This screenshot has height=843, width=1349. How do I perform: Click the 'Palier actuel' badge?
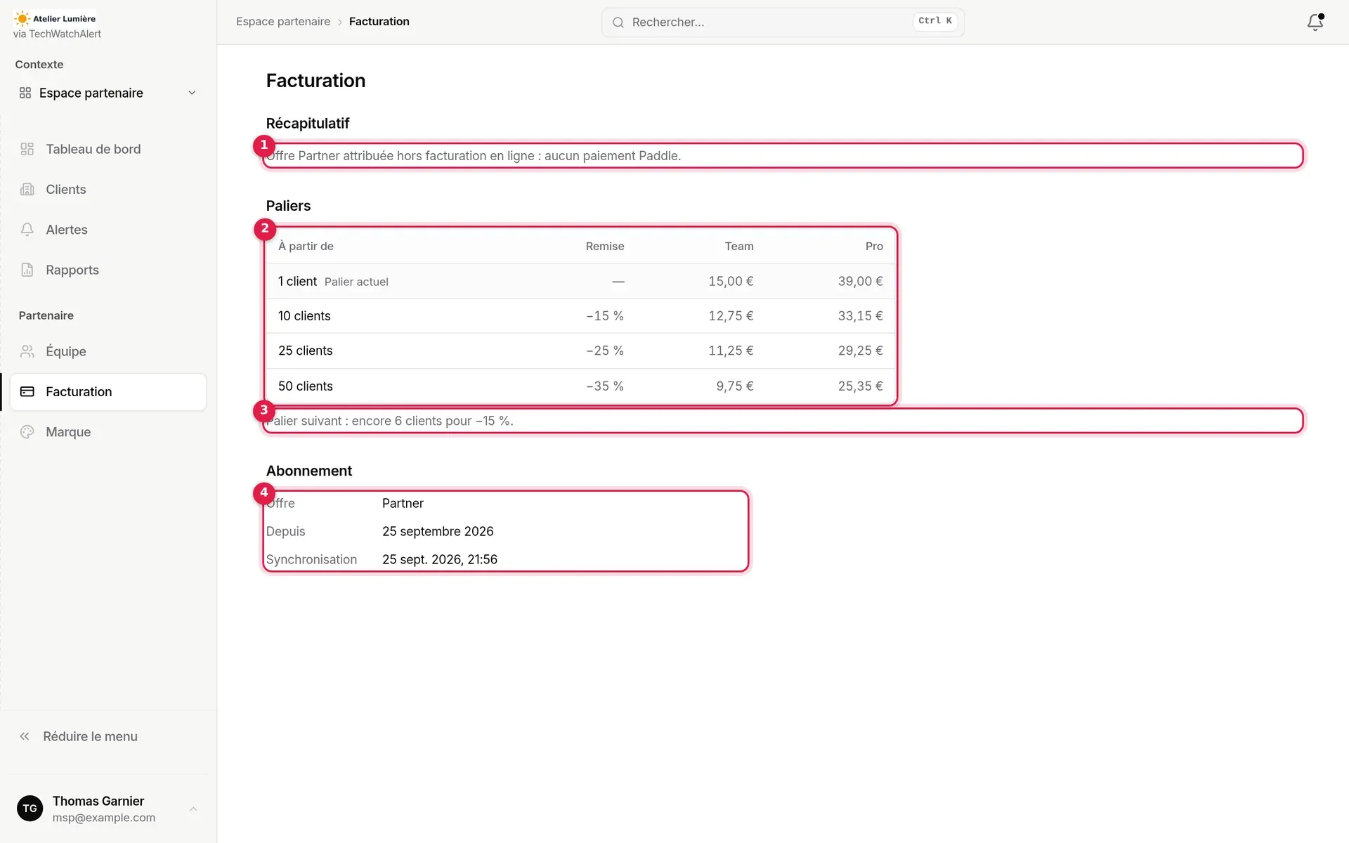click(x=356, y=282)
